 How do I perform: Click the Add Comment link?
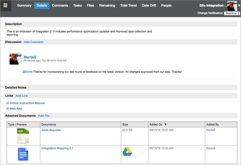[34, 42]
